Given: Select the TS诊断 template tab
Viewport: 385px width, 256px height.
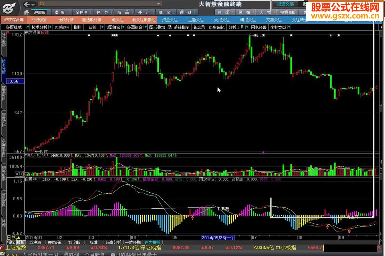Looking at the screenshot, I should 74,242.
